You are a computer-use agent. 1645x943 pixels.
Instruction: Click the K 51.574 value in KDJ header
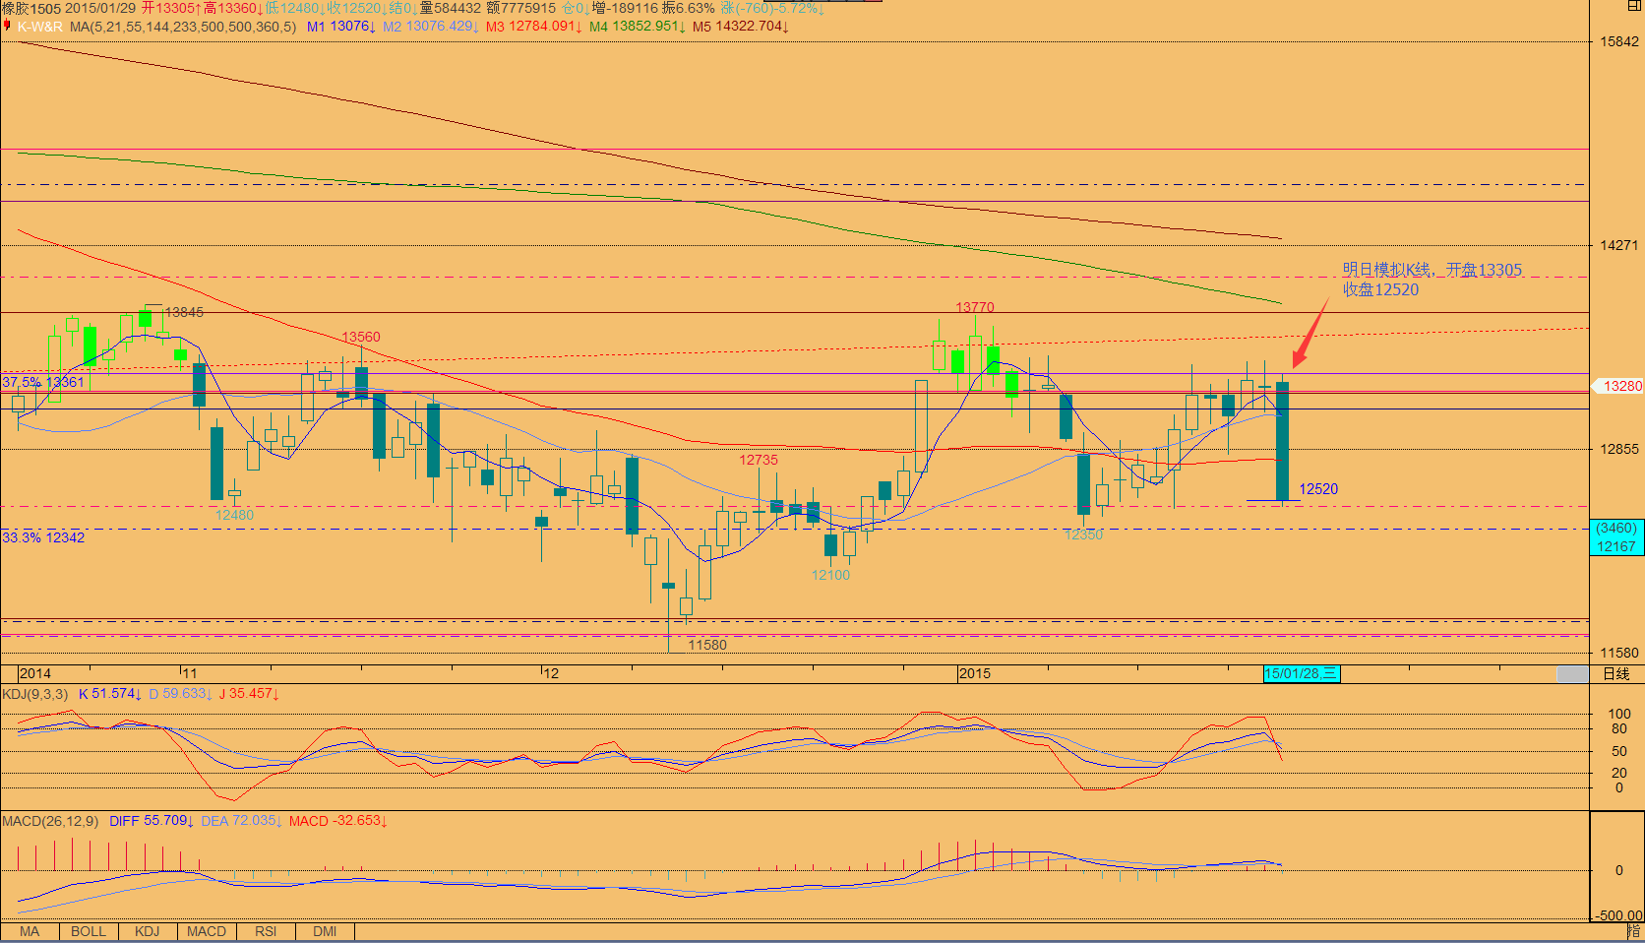[x=110, y=694]
